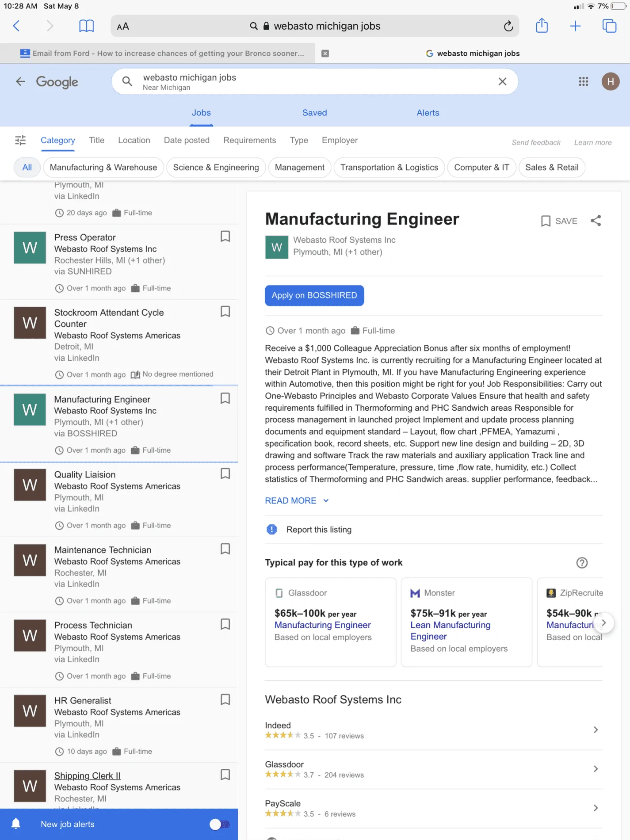Viewport: 630px width, 840px height.
Task: Tap the Safari address bar
Action: click(314, 26)
